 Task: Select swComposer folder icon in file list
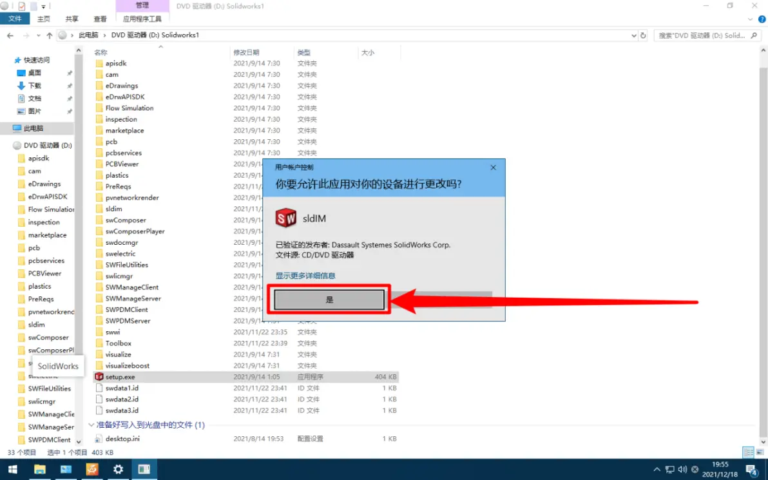tap(99, 220)
